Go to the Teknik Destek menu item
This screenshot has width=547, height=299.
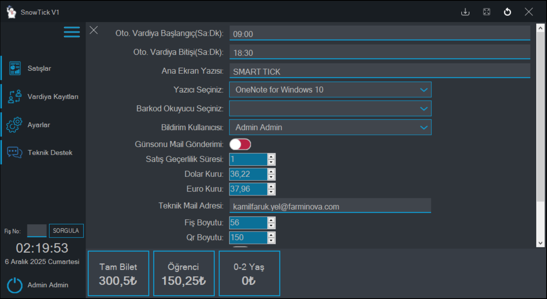(x=50, y=153)
